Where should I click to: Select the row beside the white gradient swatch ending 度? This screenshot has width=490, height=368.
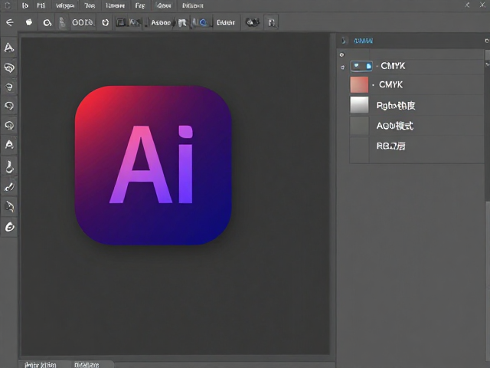(x=416, y=106)
